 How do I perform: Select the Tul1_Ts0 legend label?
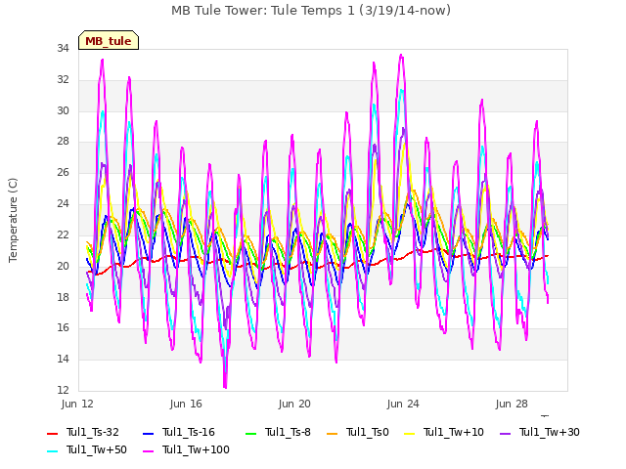pyautogui.click(x=368, y=432)
